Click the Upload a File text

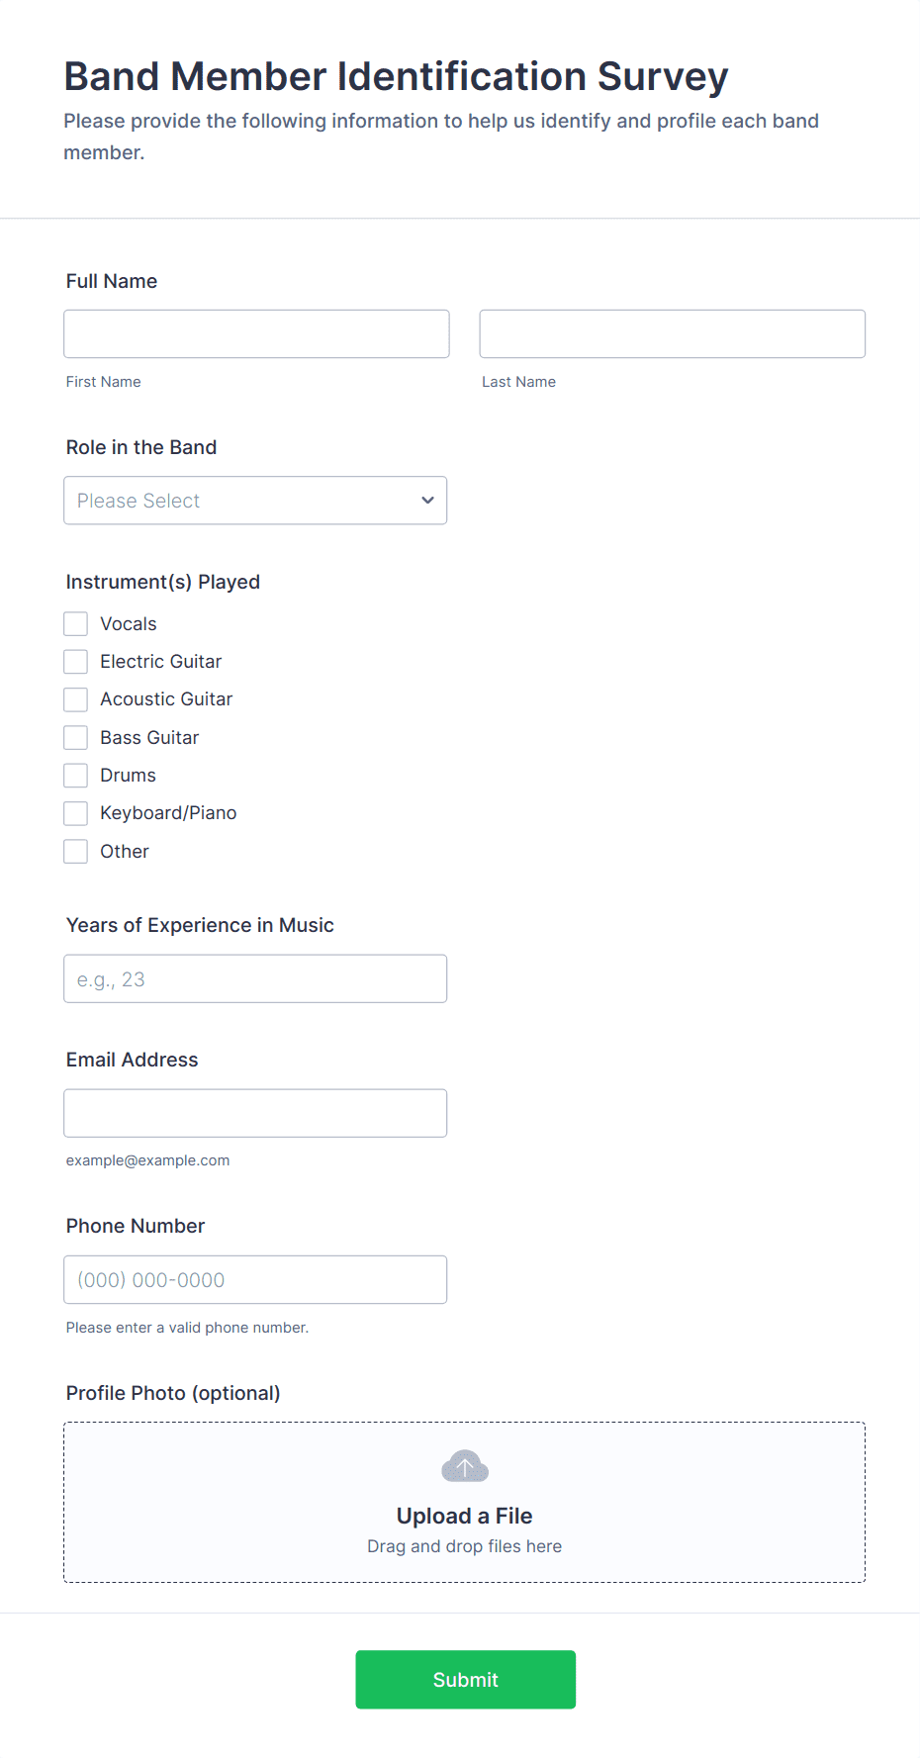click(x=464, y=1516)
